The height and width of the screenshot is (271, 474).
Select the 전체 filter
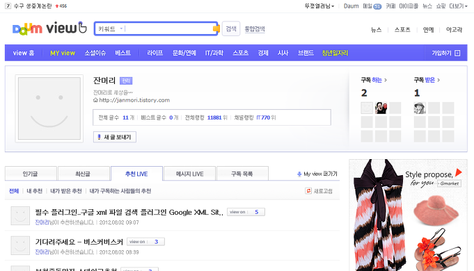click(x=14, y=190)
